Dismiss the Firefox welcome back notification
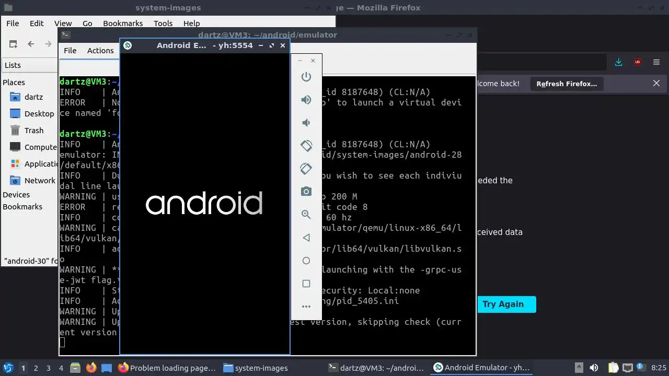 [x=656, y=84]
